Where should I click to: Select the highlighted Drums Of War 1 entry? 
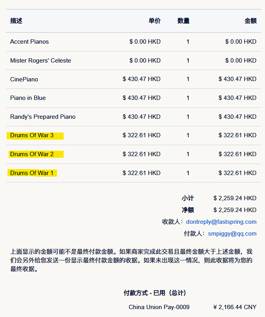32,173
